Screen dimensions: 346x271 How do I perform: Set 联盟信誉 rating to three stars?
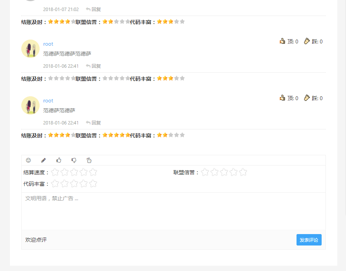click(224, 172)
